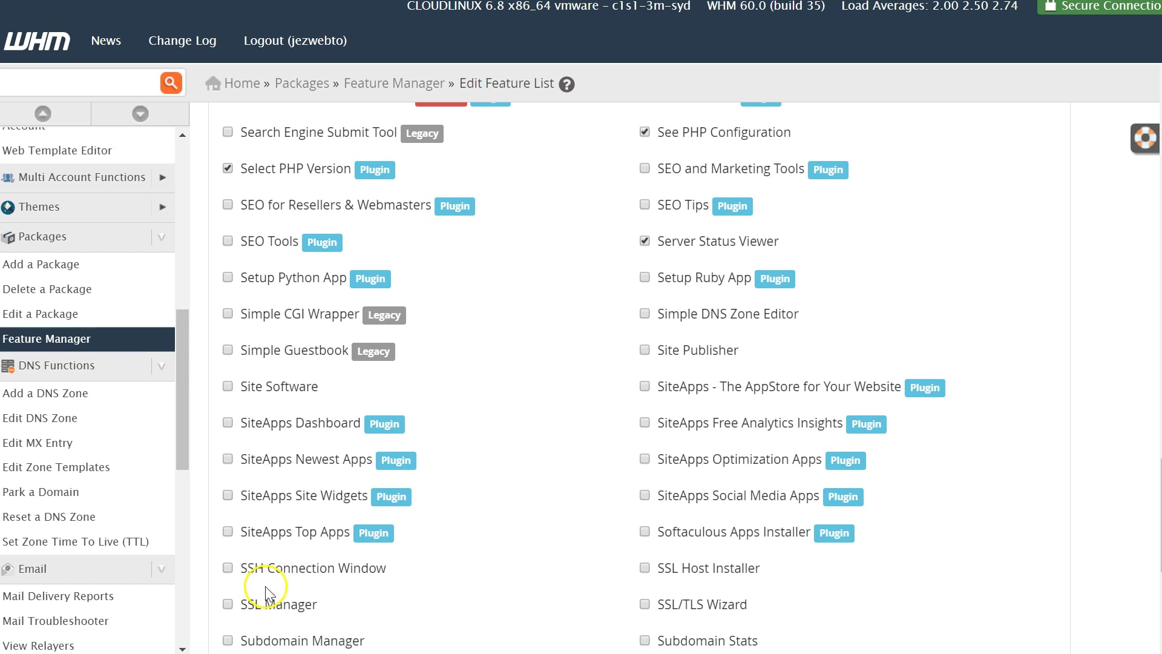Enable the Softaculous Apps Installer feature
1162x654 pixels.
[x=644, y=531]
